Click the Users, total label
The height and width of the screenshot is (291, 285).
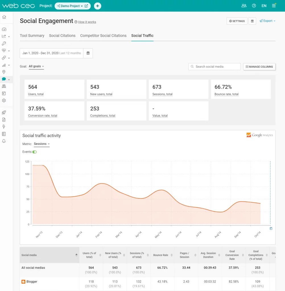tap(36, 94)
